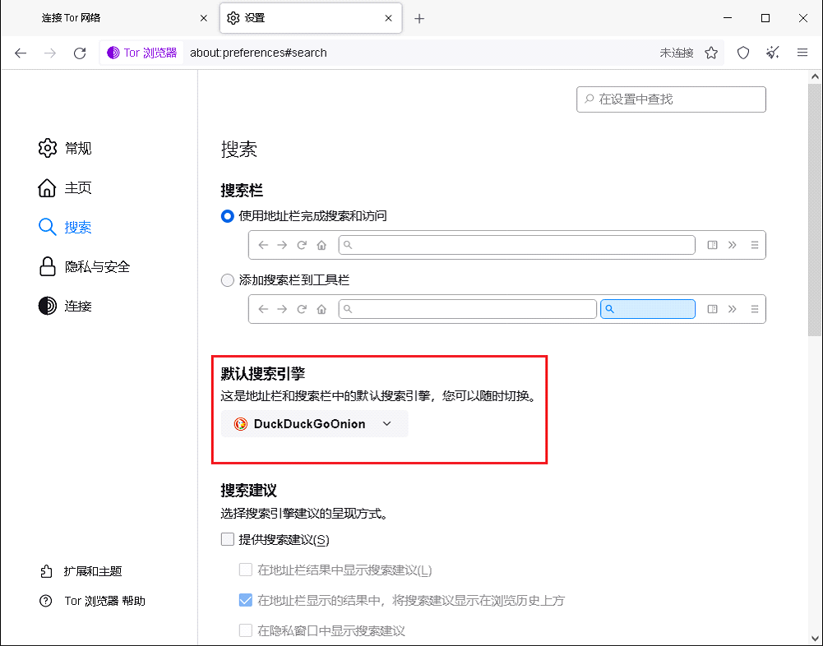Click the 未连接 status label
823x646 pixels.
(677, 53)
